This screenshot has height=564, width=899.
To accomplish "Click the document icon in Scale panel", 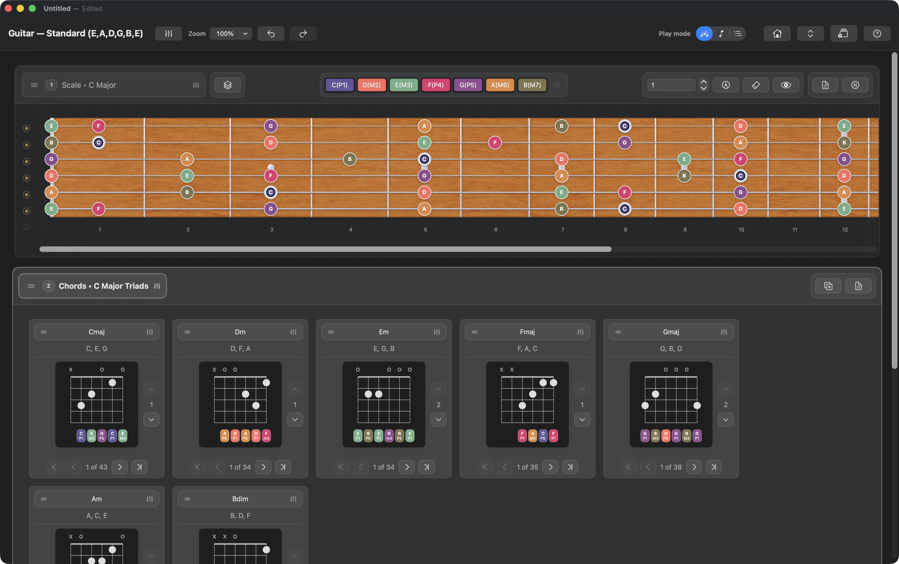I will [x=825, y=85].
